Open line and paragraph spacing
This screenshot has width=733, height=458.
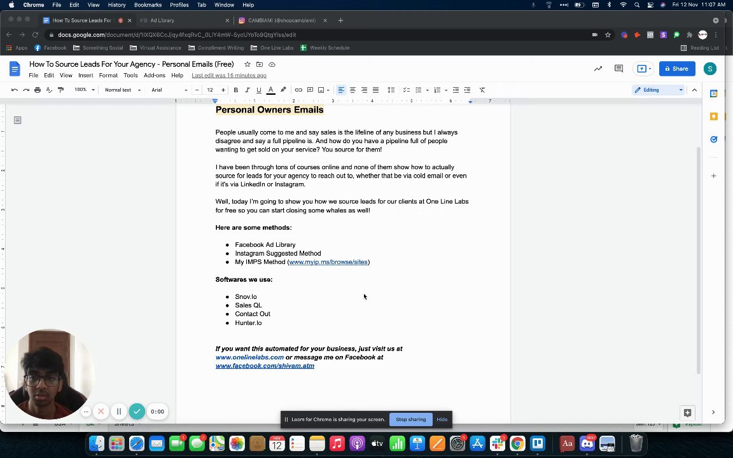tap(391, 90)
